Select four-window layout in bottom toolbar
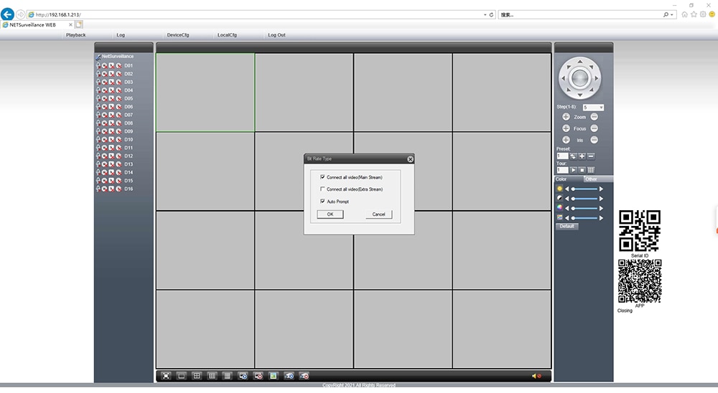718x393 pixels. pyautogui.click(x=197, y=376)
